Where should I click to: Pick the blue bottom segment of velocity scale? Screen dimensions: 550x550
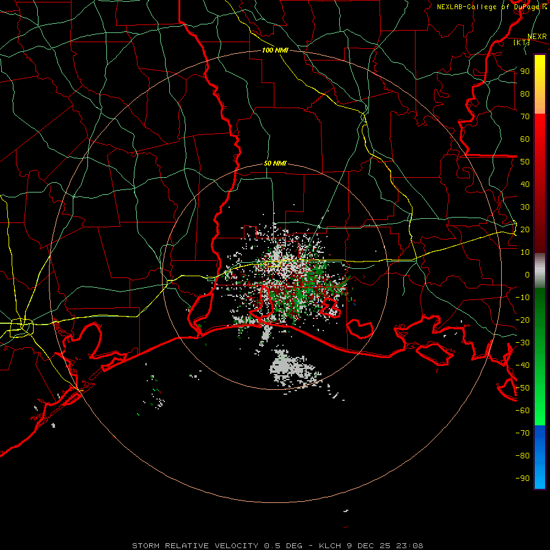[x=540, y=457]
